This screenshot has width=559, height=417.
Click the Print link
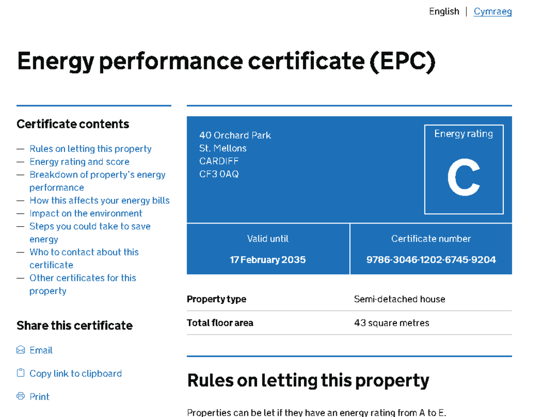click(x=39, y=397)
